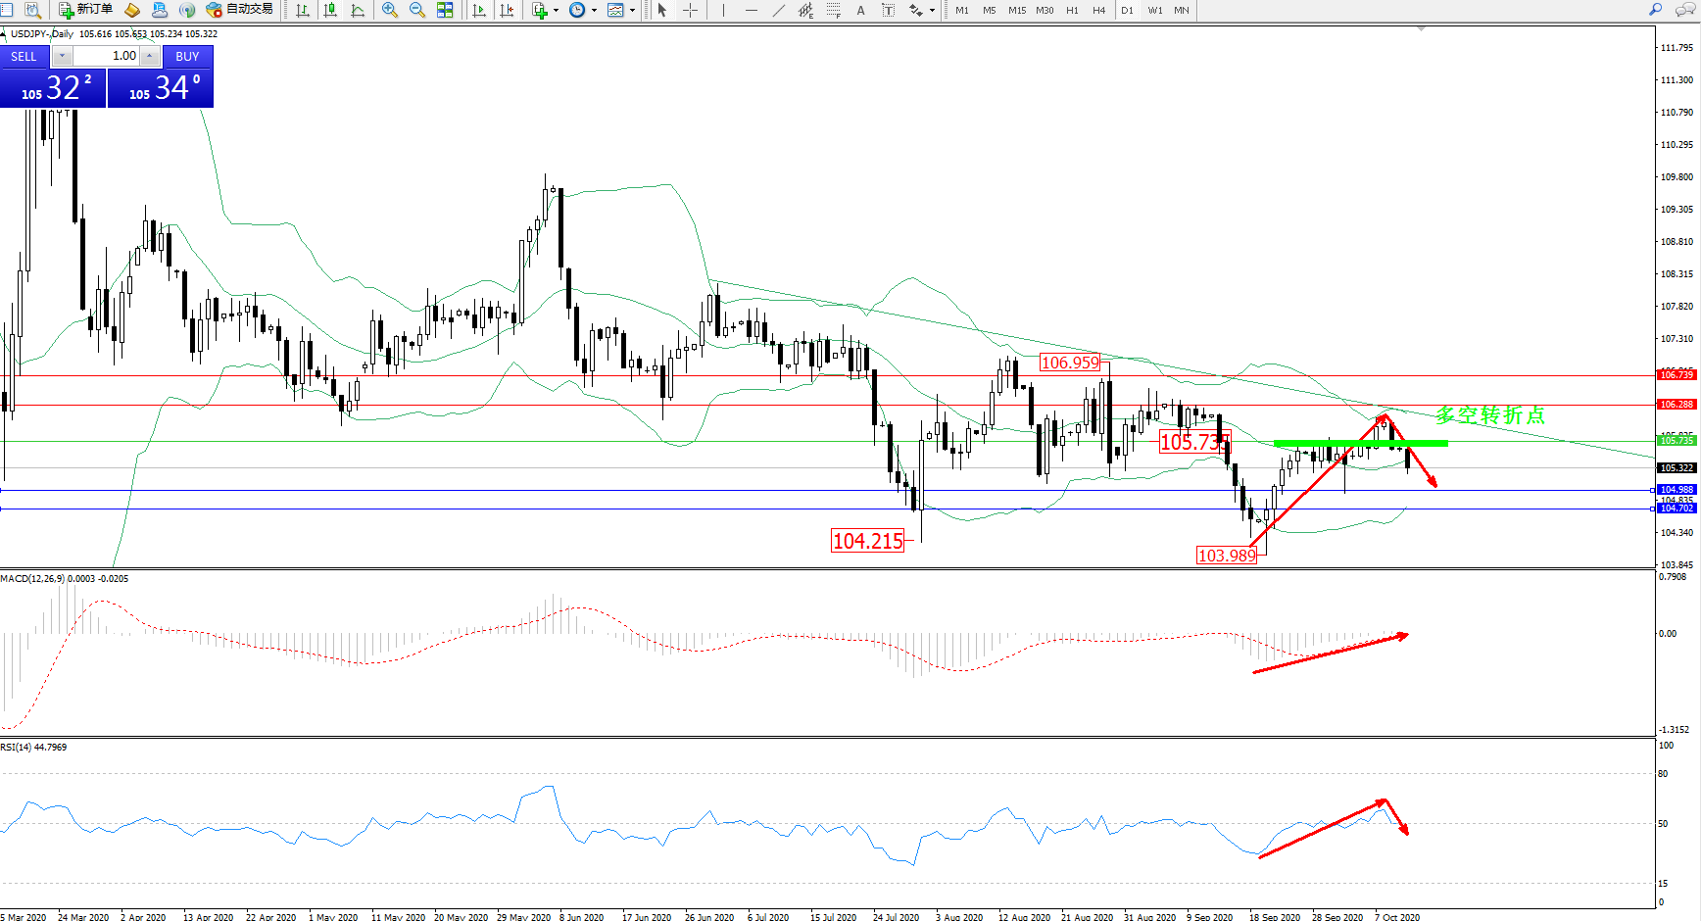This screenshot has height=921, width=1701.
Task: Expand the indicators list dropdown
Action: point(556,10)
